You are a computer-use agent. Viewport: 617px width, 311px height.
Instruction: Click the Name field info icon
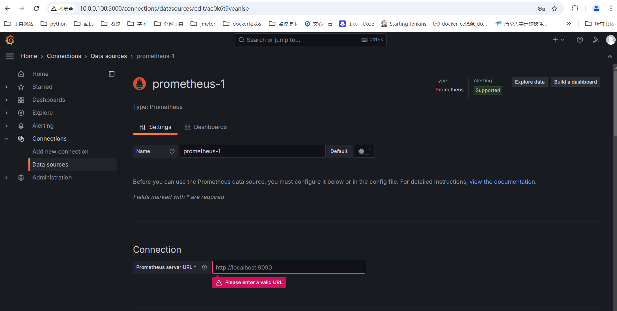tap(172, 151)
